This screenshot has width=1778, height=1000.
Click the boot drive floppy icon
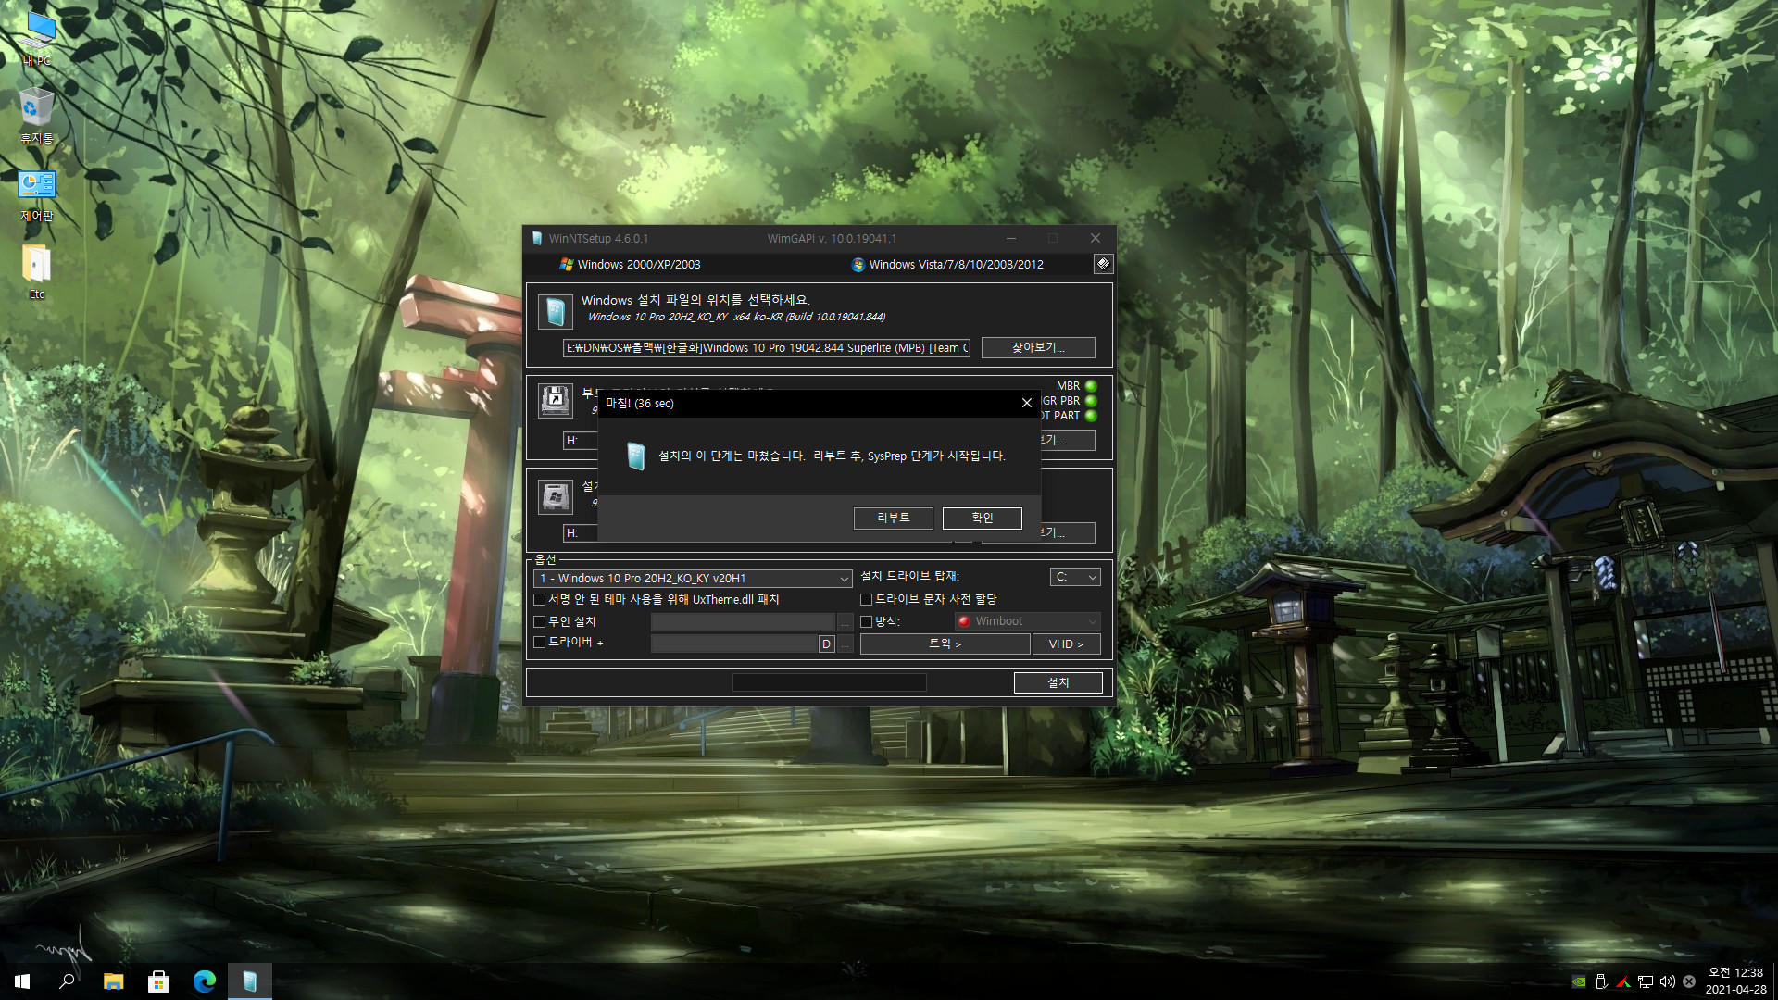(556, 400)
